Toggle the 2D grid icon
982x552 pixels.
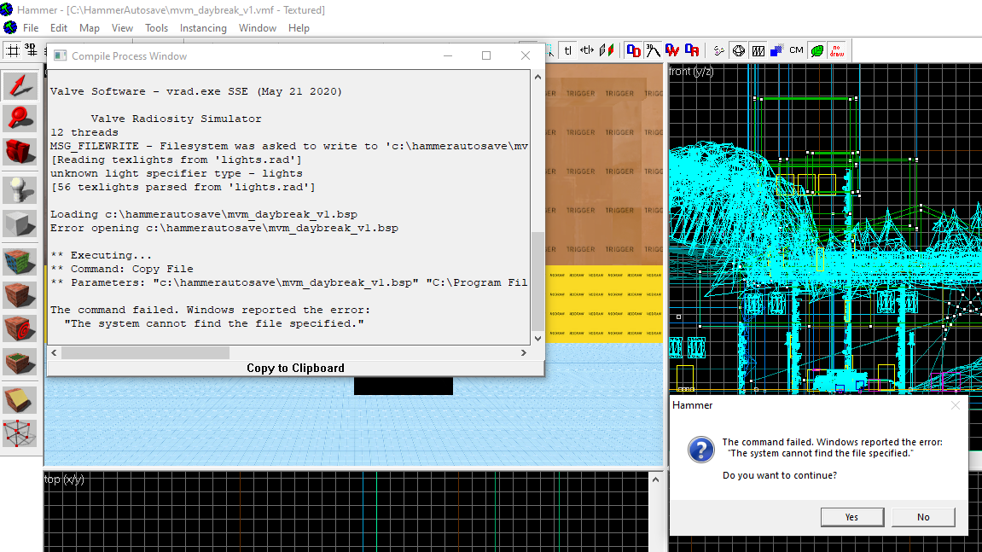[13, 50]
